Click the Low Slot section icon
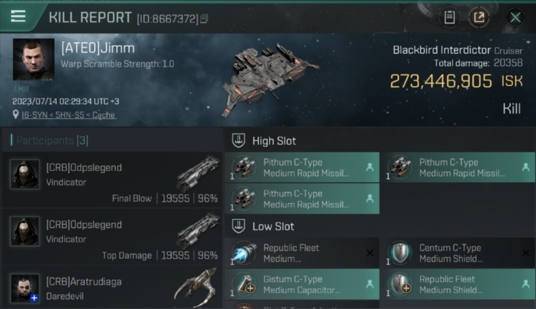This screenshot has height=309, width=536. coord(239,226)
